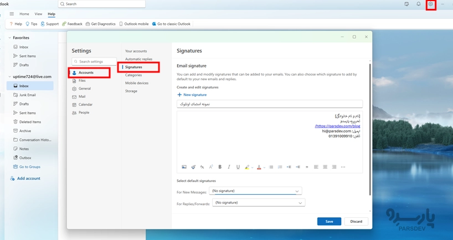Screen dimensions: 453x240
Task: Open the notifications bell icon
Action: tap(419, 4)
